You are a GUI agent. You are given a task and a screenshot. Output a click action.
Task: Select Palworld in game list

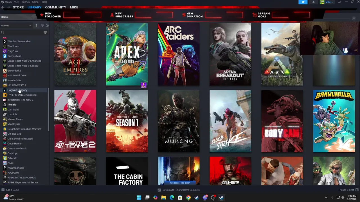(x=12, y=158)
